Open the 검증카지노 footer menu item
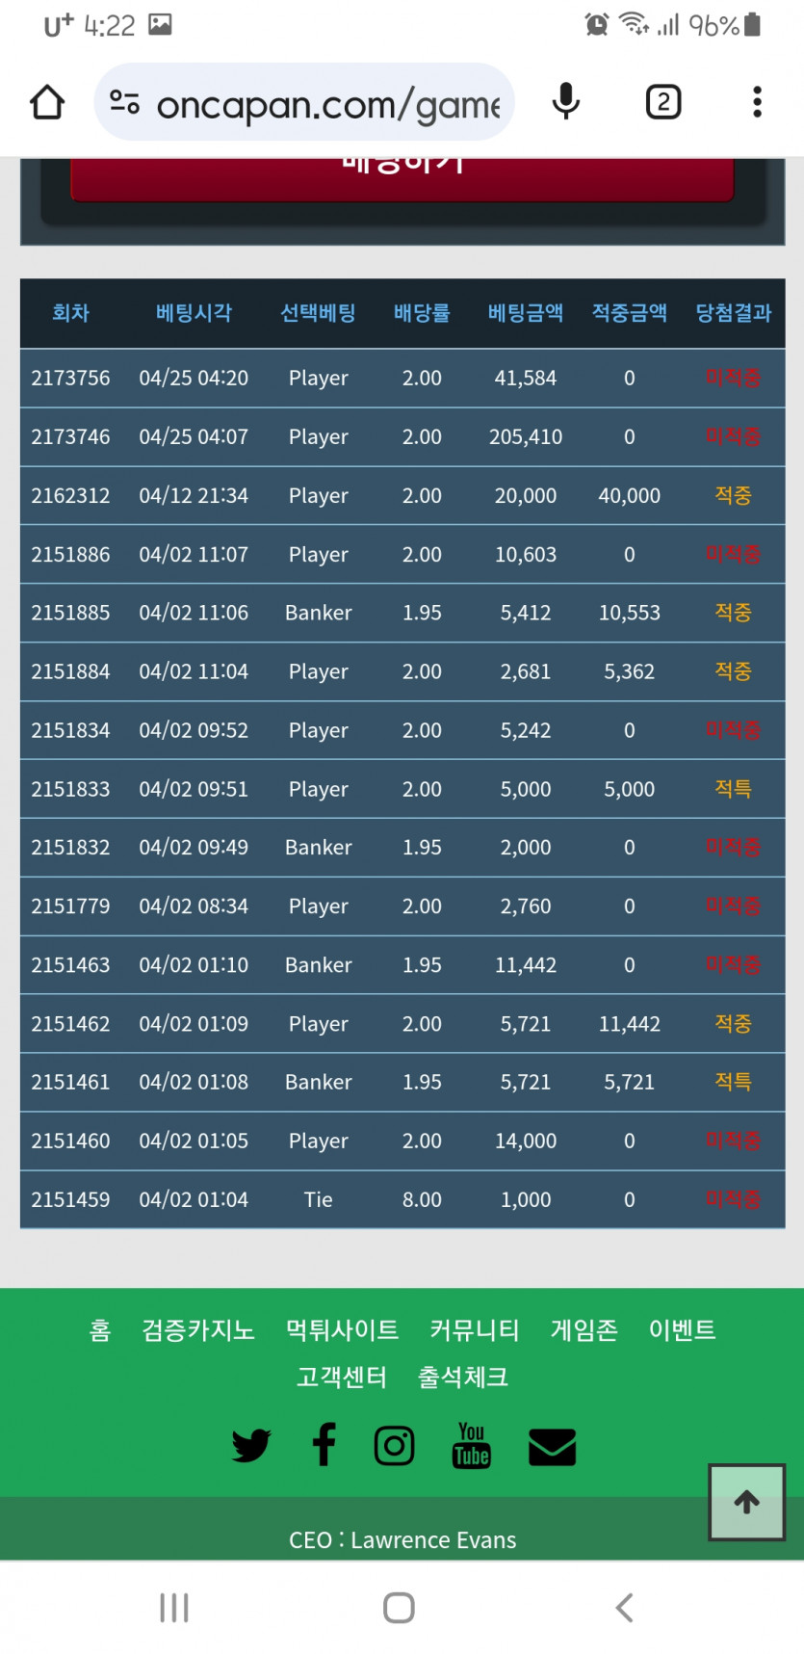 coord(198,1330)
